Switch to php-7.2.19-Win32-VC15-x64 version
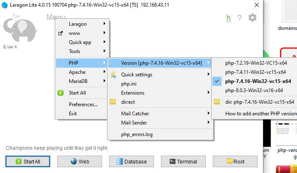297x173 pixels. (256, 63)
